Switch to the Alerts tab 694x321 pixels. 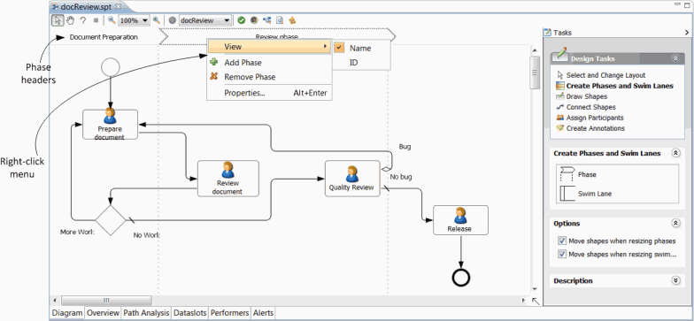(263, 313)
